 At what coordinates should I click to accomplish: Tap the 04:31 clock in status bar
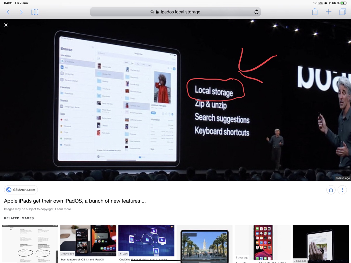(8, 3)
